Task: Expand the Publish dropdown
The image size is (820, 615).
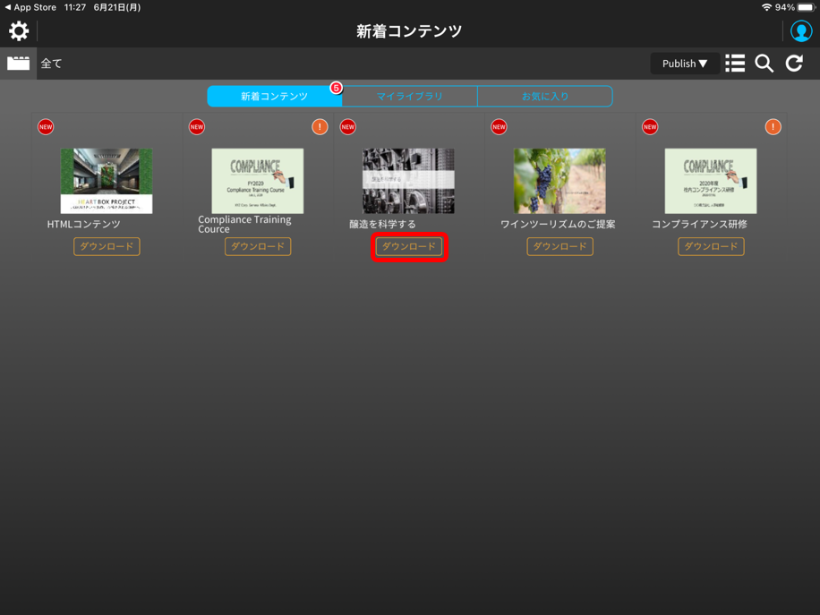Action: tap(685, 64)
